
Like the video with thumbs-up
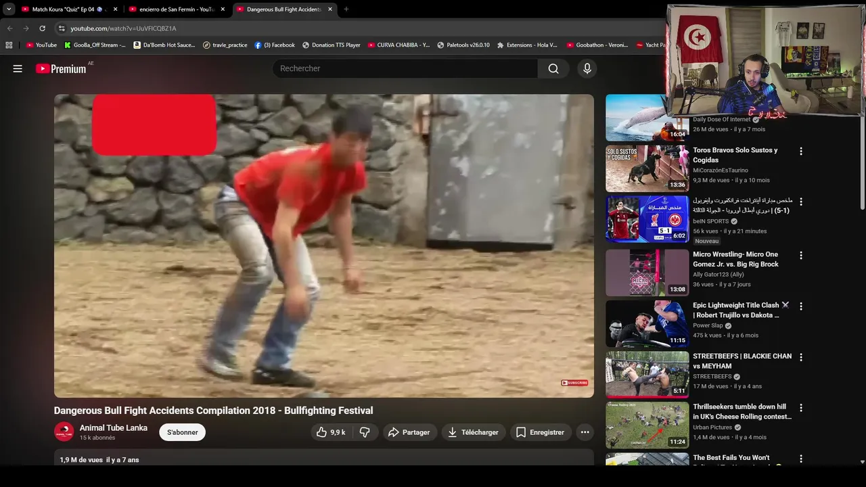click(331, 432)
